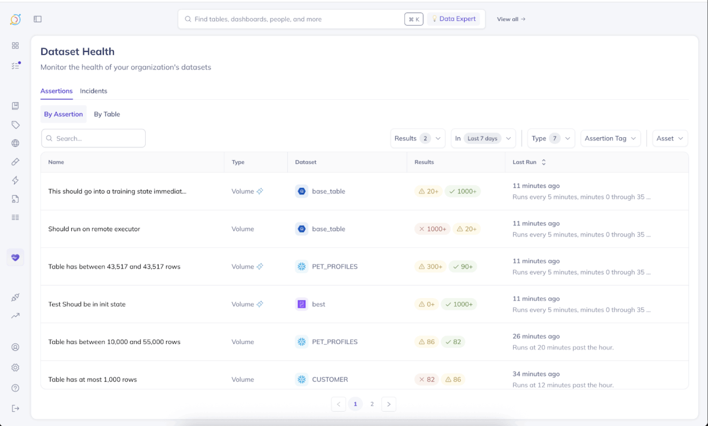The width and height of the screenshot is (708, 426).
Task: Open the Help question-mark icon
Action: [15, 388]
